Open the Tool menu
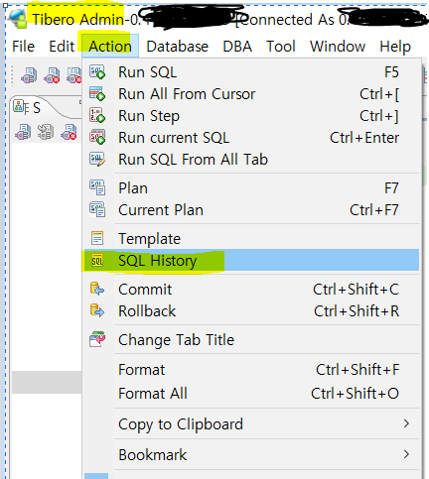 tap(281, 47)
